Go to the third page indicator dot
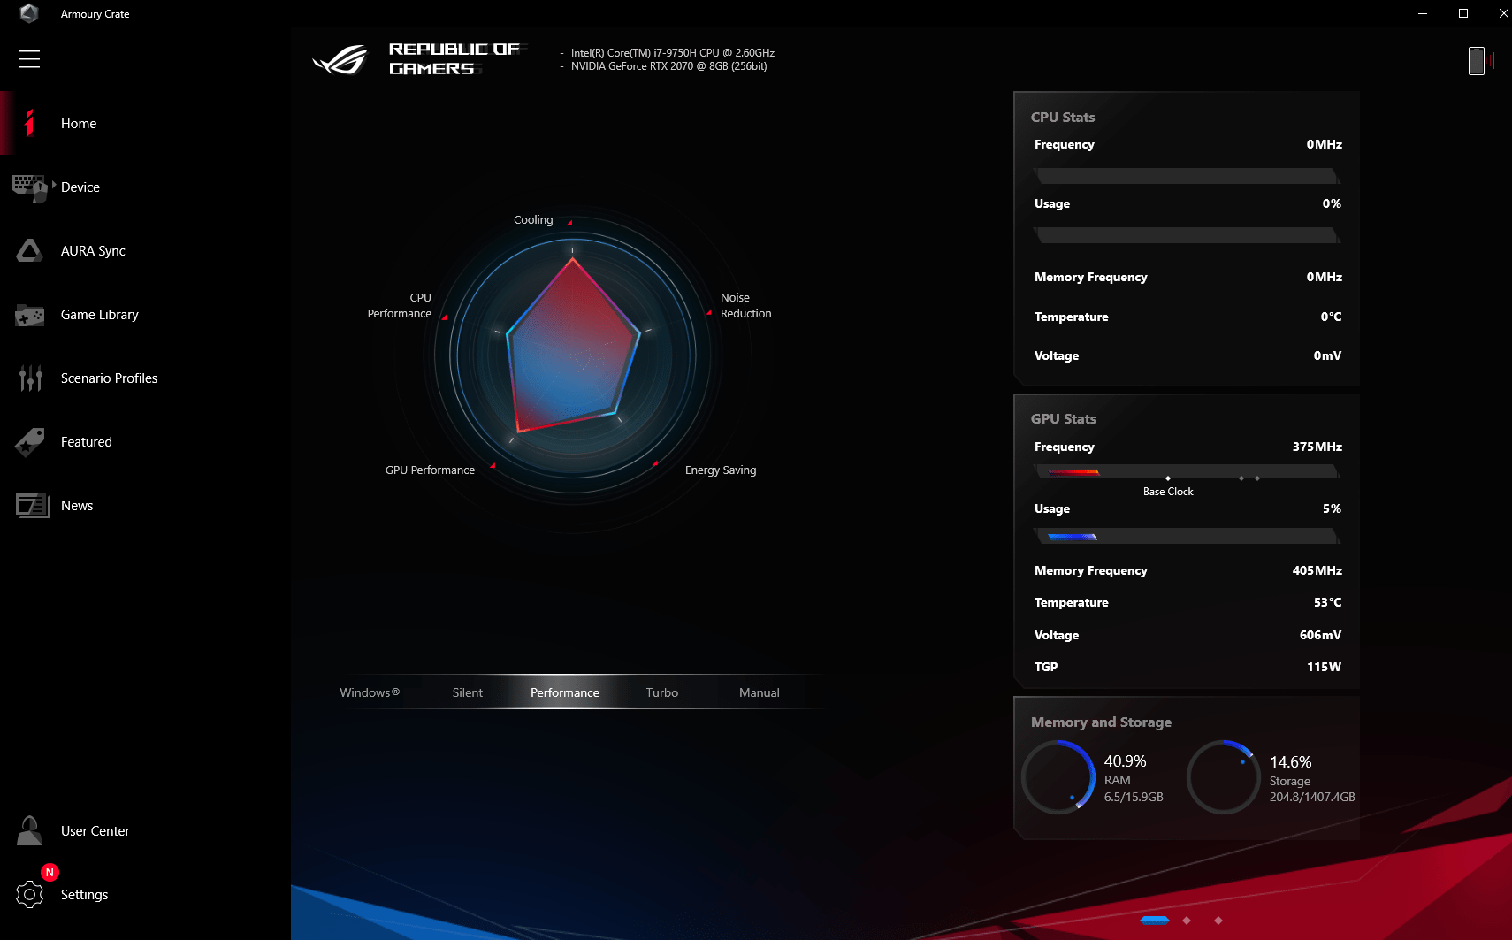This screenshot has width=1512, height=940. (x=1218, y=921)
